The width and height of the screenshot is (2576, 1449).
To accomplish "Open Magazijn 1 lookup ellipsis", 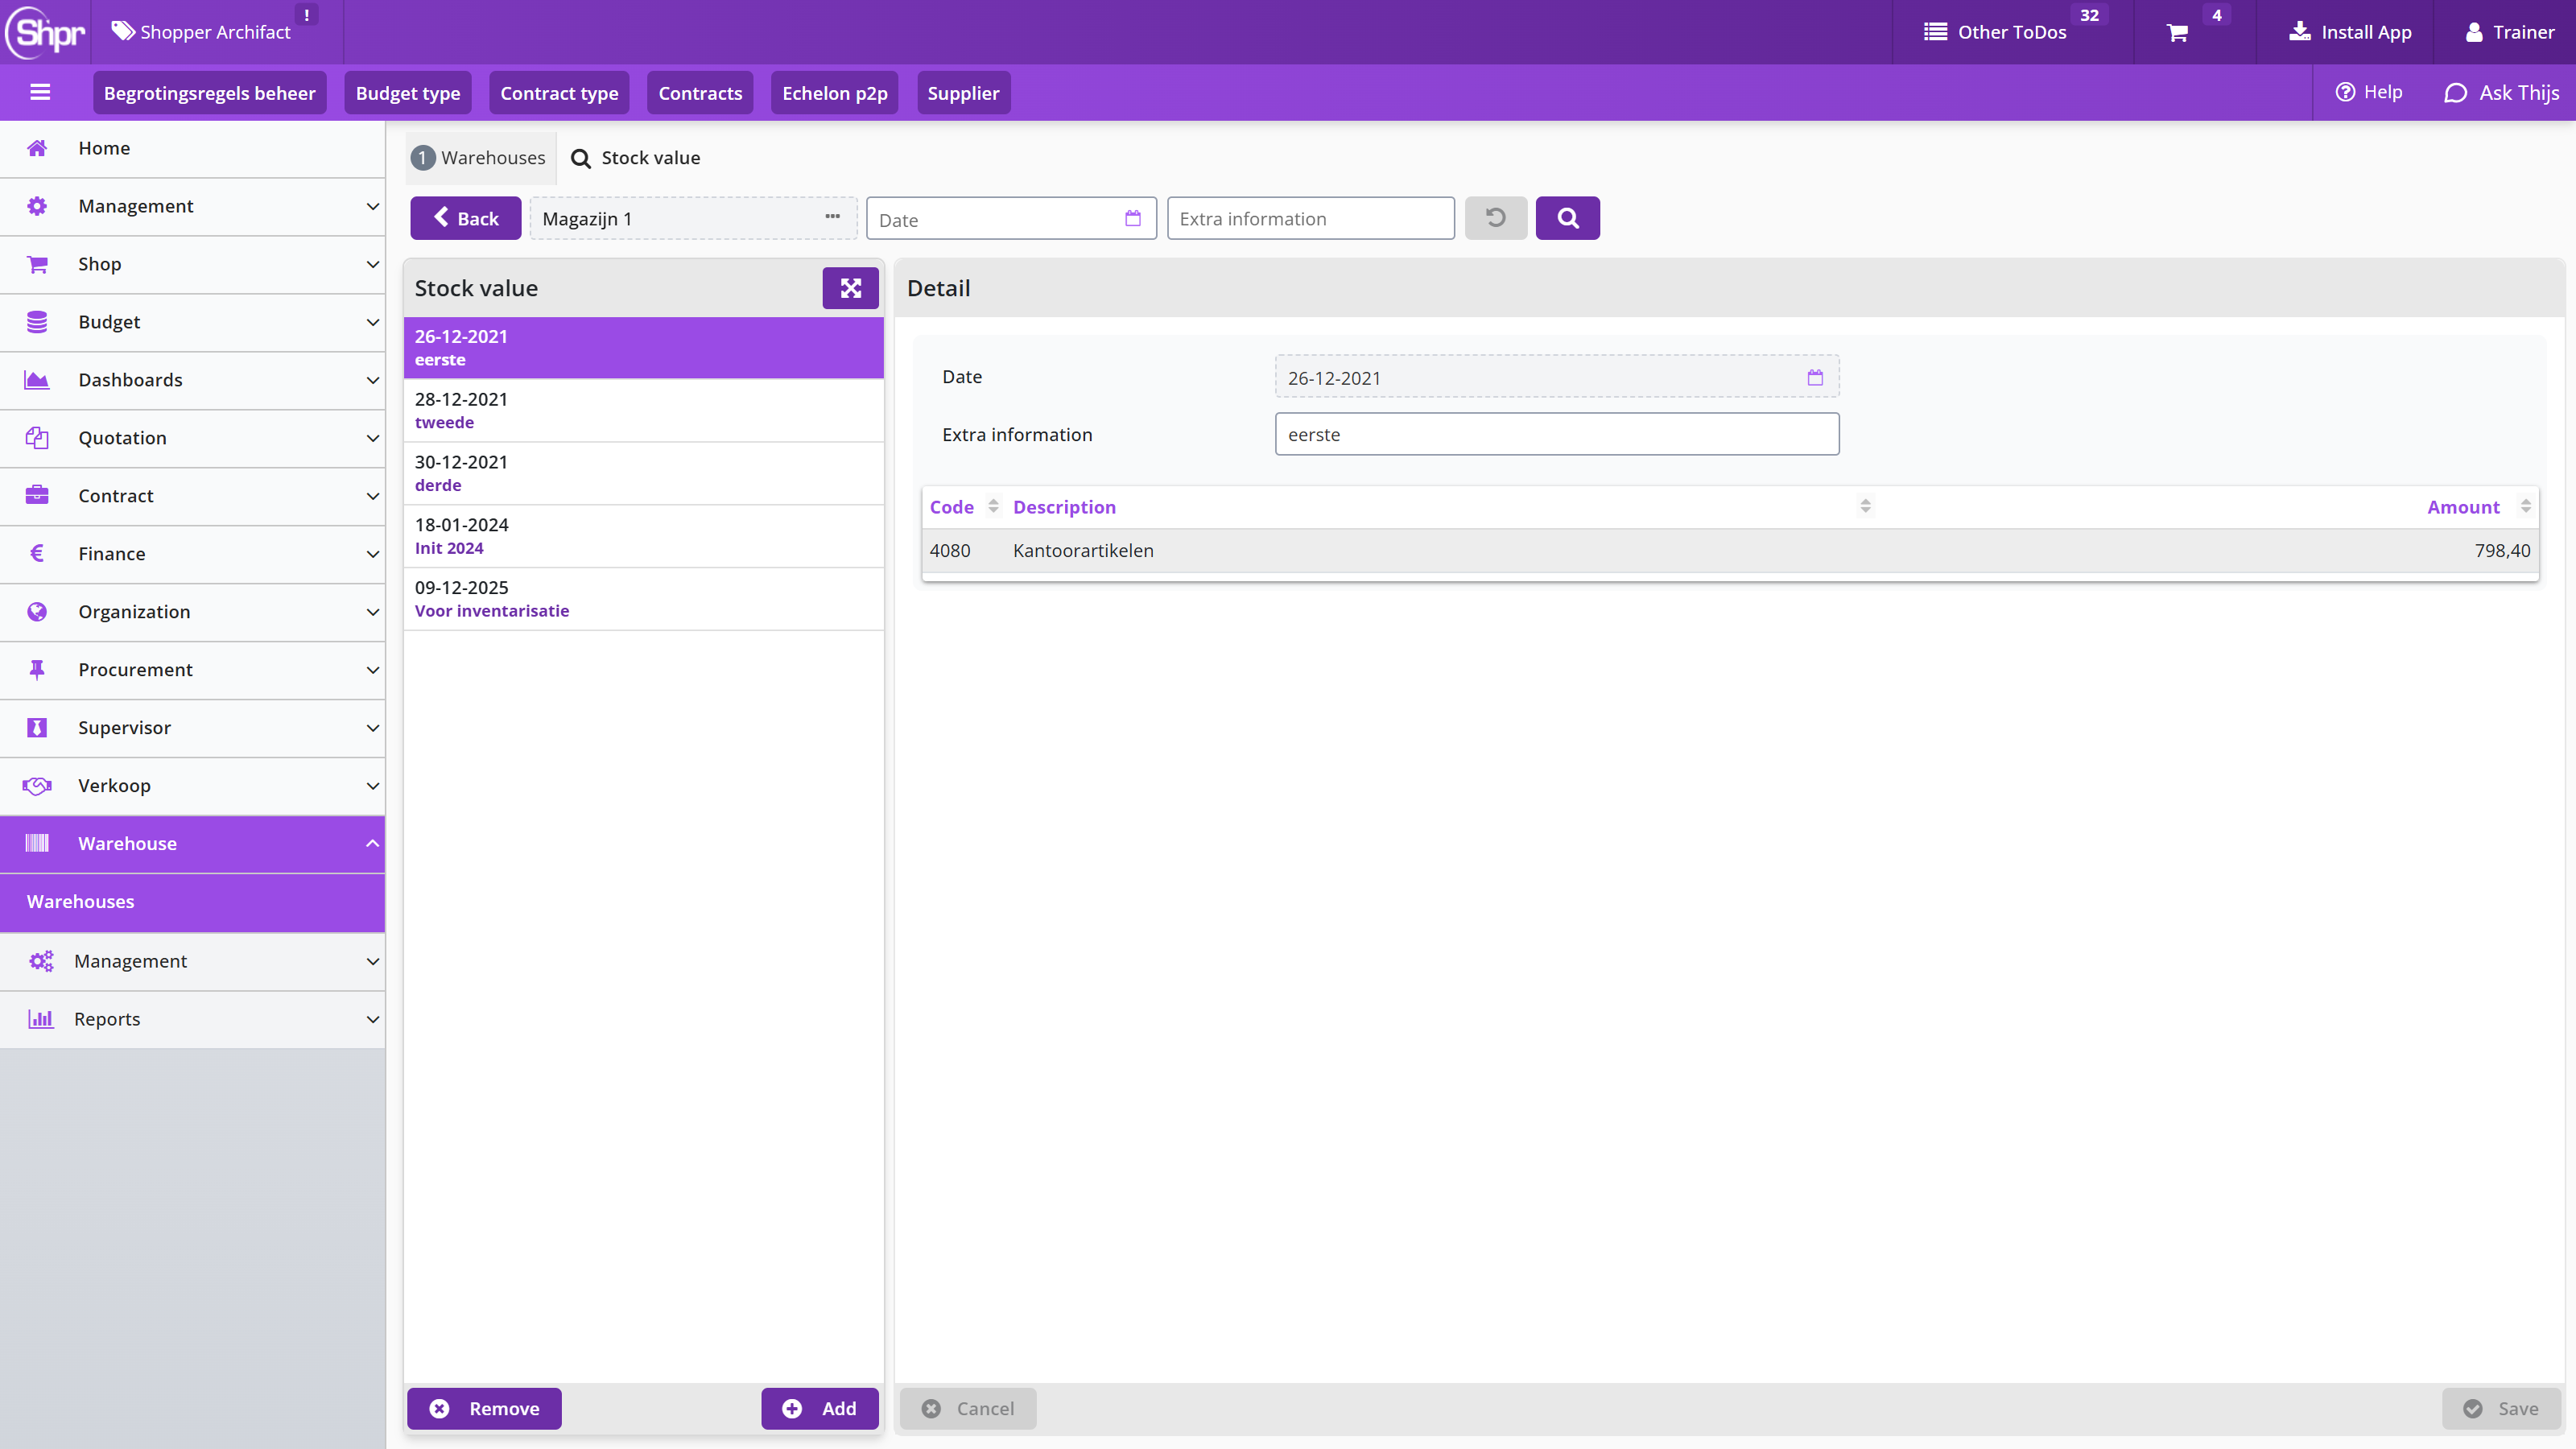I will tap(832, 217).
